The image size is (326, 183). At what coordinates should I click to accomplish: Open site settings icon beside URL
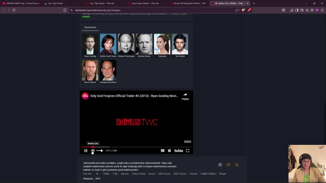(x=71, y=10)
